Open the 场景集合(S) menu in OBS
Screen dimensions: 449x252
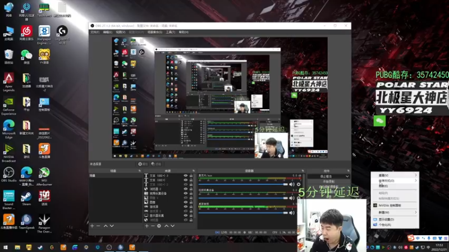[x=155, y=32]
